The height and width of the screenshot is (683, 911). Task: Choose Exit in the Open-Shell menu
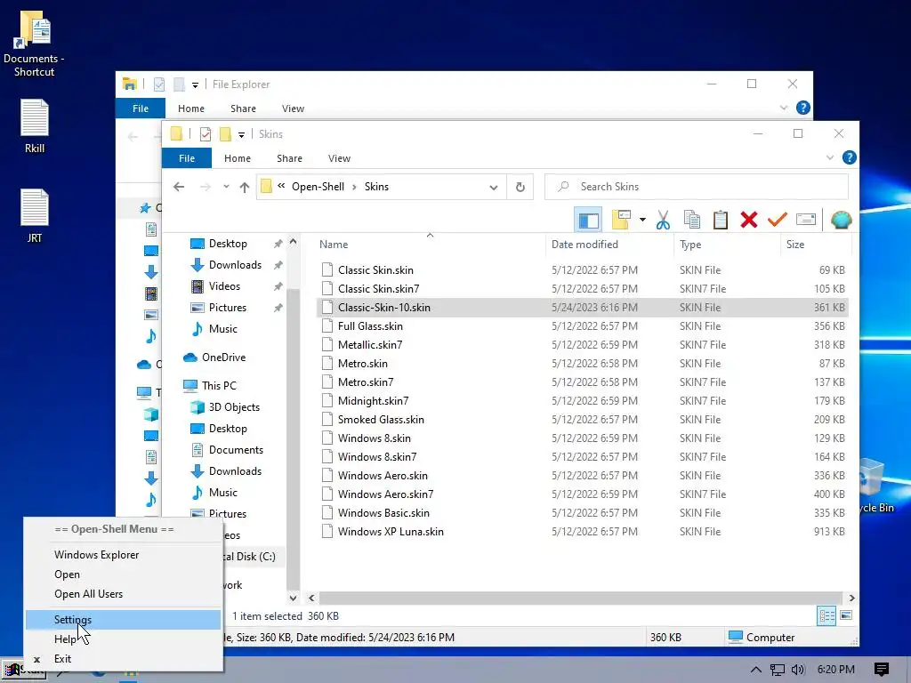click(123, 659)
